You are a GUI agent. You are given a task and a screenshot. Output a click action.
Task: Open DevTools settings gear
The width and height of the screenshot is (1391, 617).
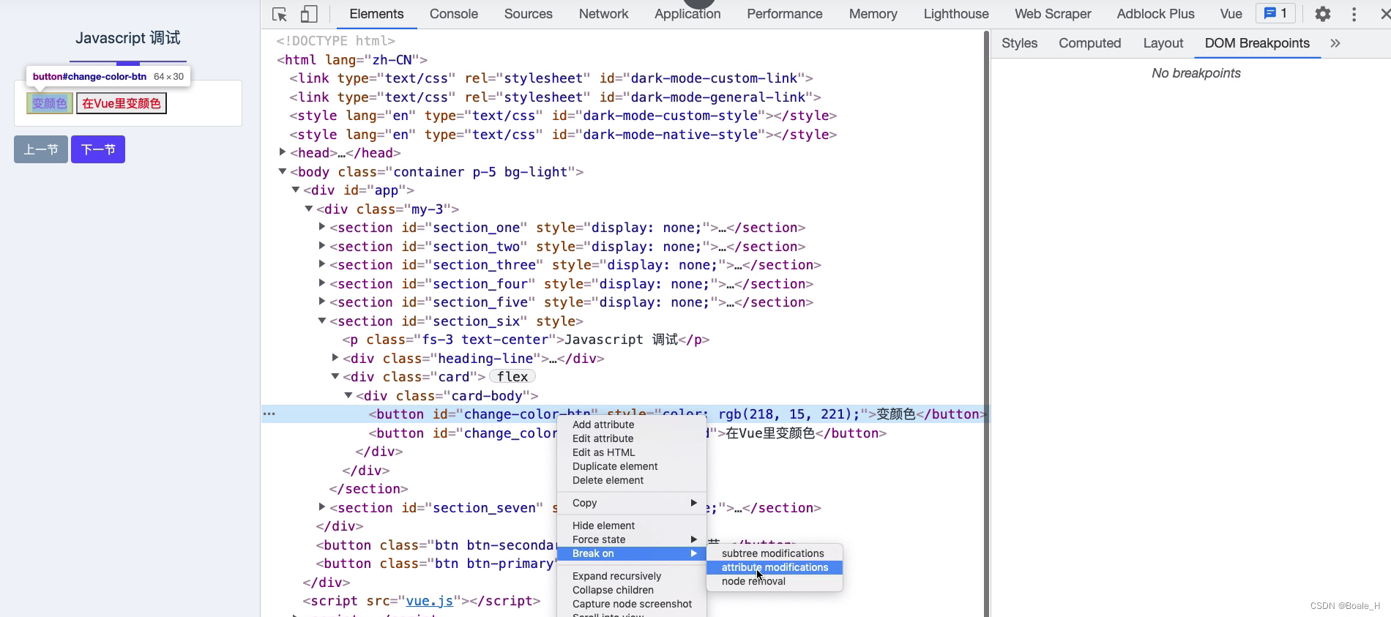click(x=1322, y=14)
